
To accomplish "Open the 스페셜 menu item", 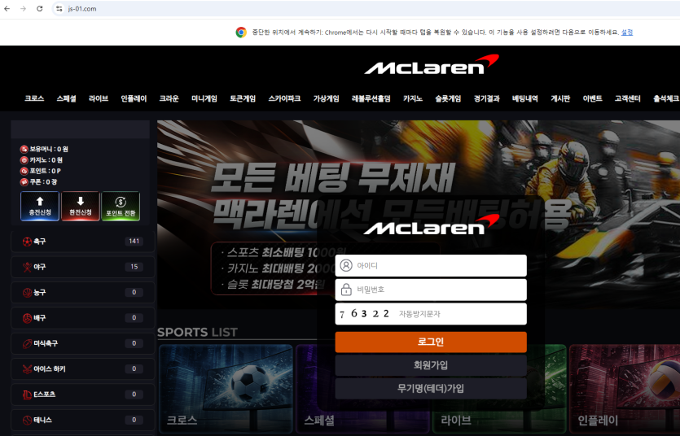I will point(66,98).
